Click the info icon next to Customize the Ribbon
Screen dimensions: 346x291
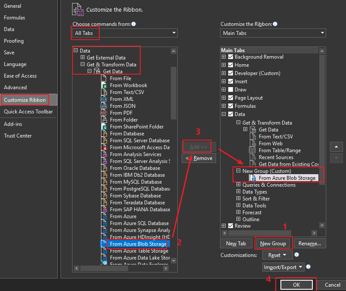click(x=275, y=24)
